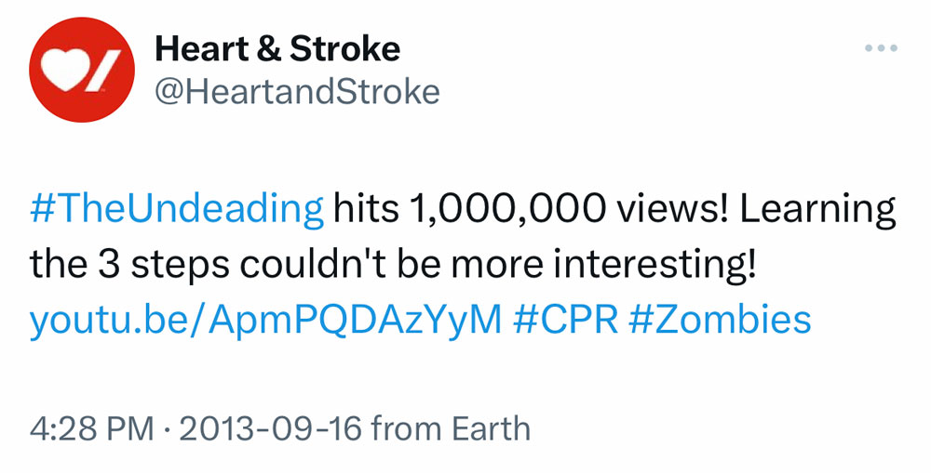Click the "hits 1,000,000 views!" tweet text
The width and height of the screenshot is (931, 473).
(530, 210)
